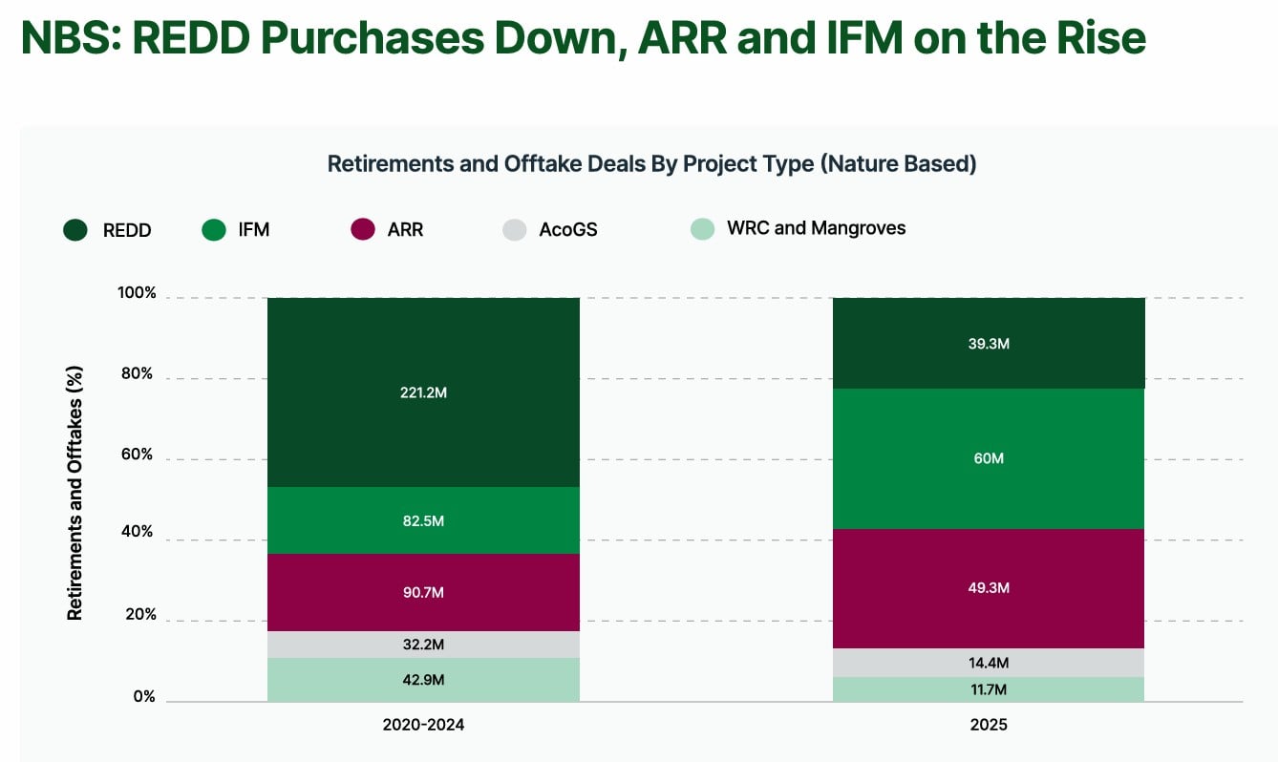Toggle the AcoGS legend label
The height and width of the screenshot is (762, 1278).
click(568, 230)
